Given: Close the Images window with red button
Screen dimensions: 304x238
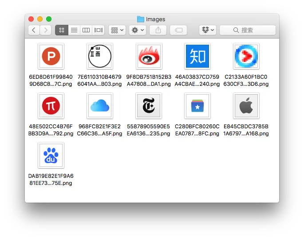Looking at the screenshot, I should point(31,19).
